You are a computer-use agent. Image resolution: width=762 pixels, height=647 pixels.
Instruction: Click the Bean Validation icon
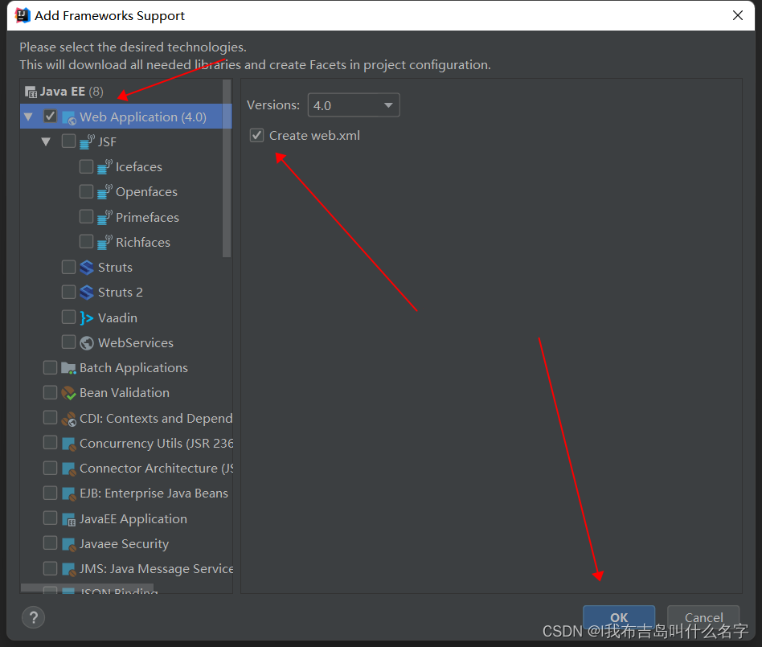(68, 393)
